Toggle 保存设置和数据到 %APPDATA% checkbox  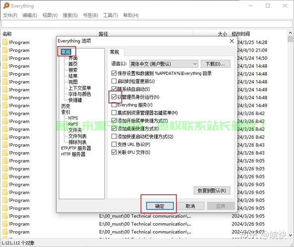pos(114,73)
